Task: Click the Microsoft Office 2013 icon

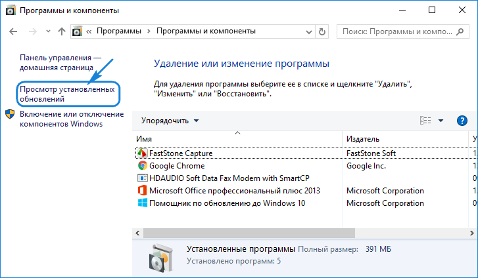Action: click(x=141, y=191)
